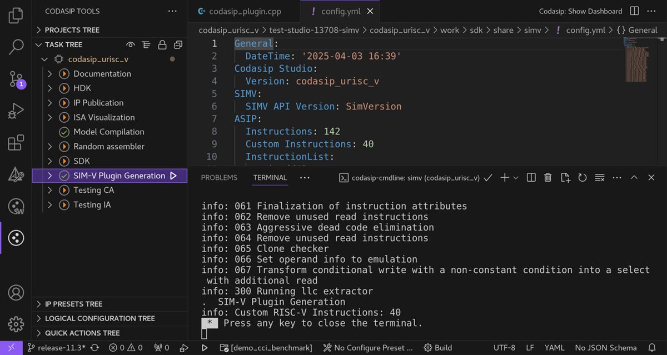Open the Accounts menu icon

pyautogui.click(x=16, y=292)
